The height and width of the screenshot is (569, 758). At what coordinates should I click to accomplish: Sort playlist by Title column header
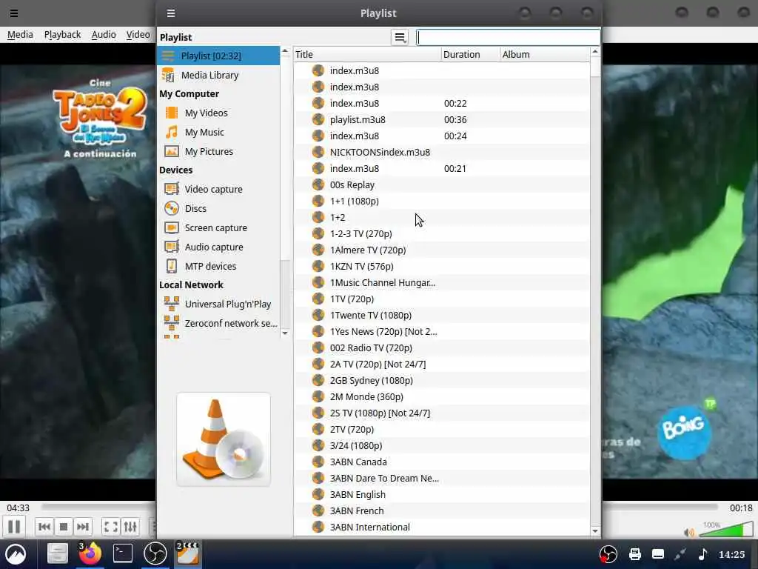367,54
